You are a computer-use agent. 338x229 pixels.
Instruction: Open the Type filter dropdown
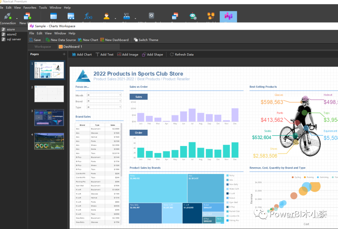click(x=120, y=107)
